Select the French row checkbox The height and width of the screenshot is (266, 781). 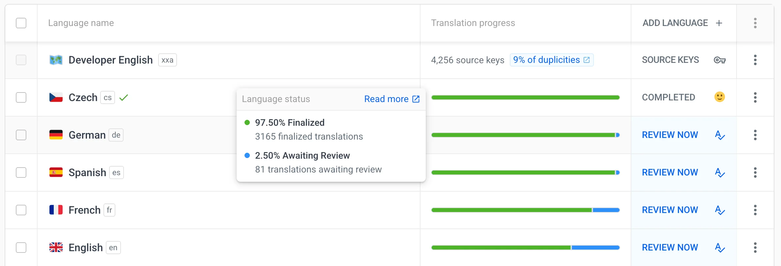[21, 210]
